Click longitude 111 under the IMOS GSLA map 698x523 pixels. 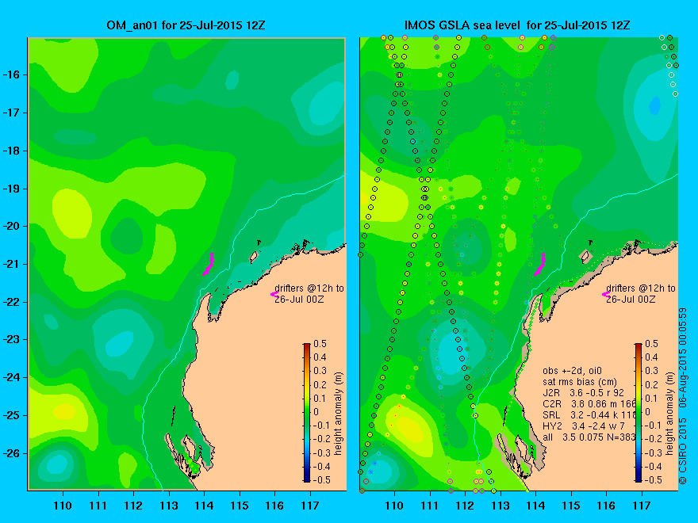pyautogui.click(x=430, y=506)
